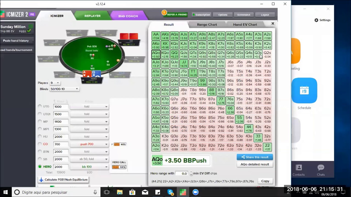Click the CO stack input showing 700
The image size is (351, 197).
[61, 144]
